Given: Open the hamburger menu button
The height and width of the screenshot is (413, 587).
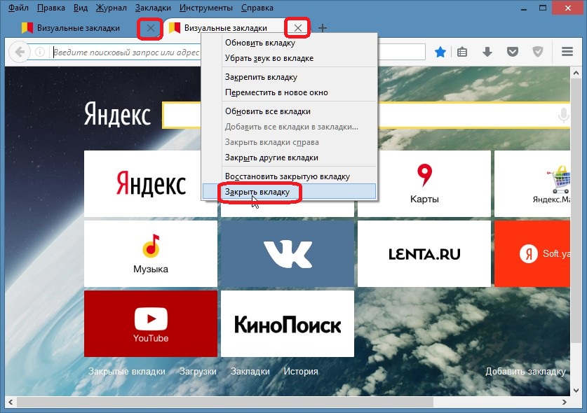Looking at the screenshot, I should pyautogui.click(x=567, y=52).
